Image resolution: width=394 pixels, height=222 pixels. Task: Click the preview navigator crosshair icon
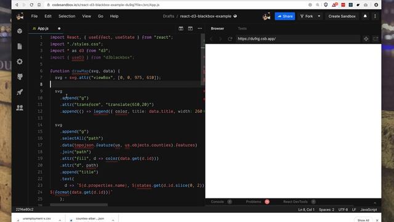tap(366, 39)
